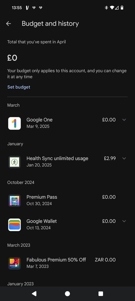The height and width of the screenshot is (301, 135).
Task: Go back using the top arrow
Action: coord(8,24)
